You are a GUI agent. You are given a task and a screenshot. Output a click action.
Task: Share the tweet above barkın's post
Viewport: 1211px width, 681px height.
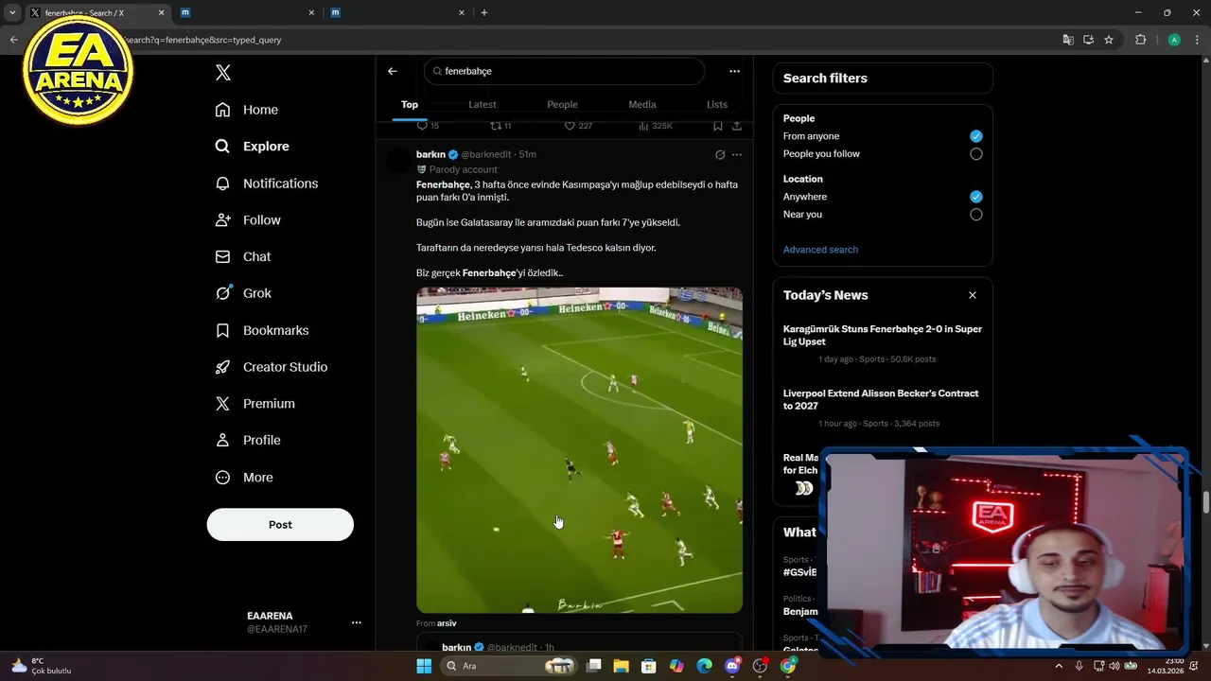737,126
